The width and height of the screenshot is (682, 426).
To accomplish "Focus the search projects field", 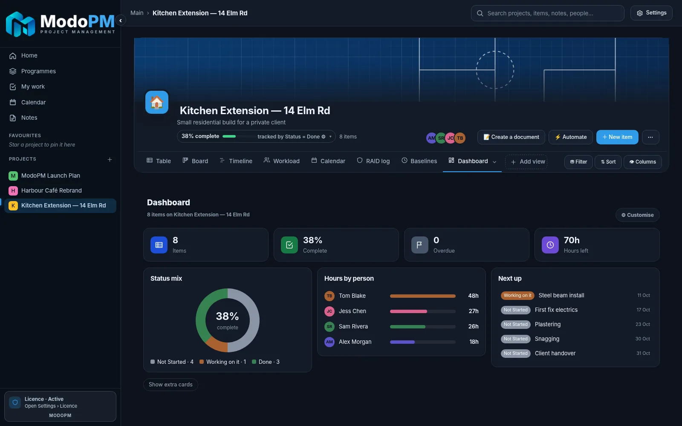I will click(x=547, y=13).
